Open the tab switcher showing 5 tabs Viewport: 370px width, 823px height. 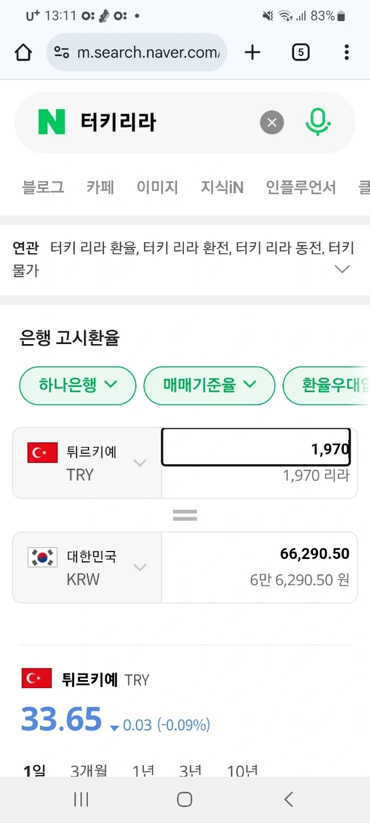point(300,51)
